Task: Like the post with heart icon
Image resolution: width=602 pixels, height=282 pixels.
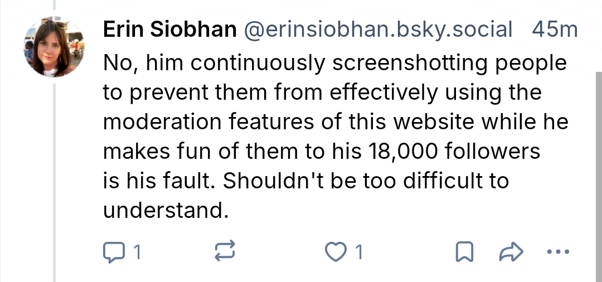Action: coord(336,253)
